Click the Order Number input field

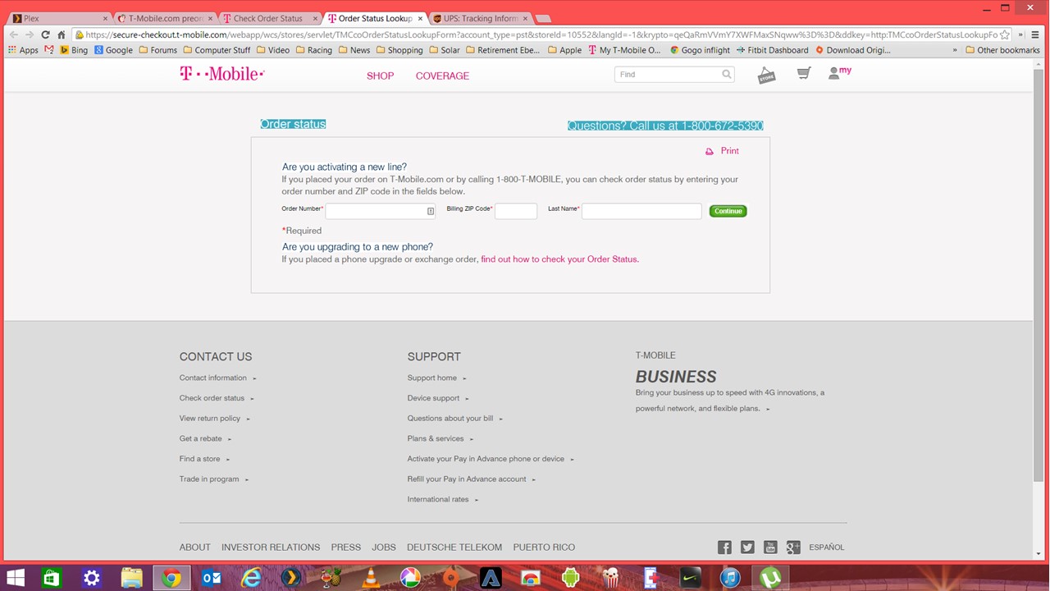point(380,211)
